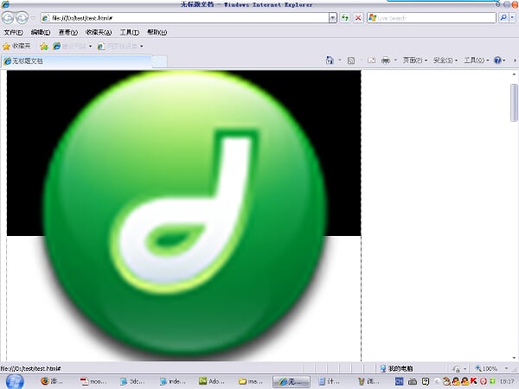Screen dimensions: 519x389
Task: Open a new blank tab
Action: coord(159,61)
